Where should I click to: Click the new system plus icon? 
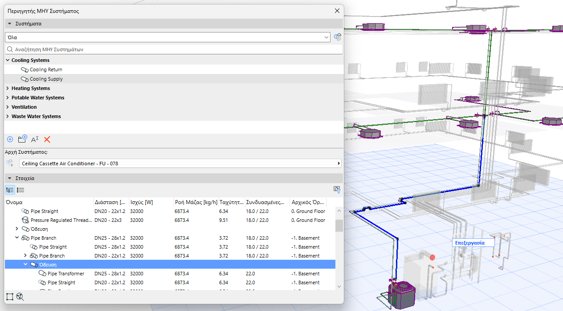coord(10,139)
